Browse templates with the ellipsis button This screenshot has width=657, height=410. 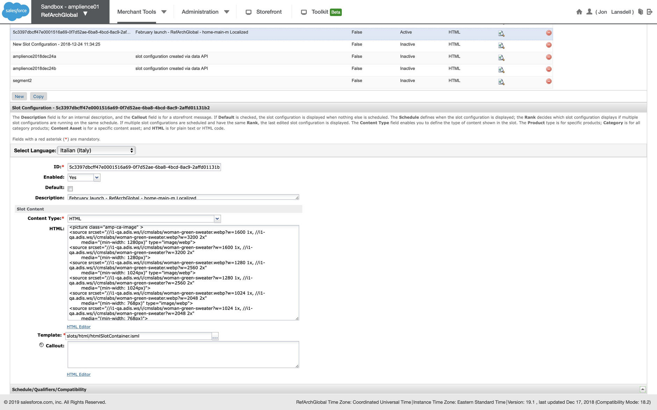[x=215, y=336]
